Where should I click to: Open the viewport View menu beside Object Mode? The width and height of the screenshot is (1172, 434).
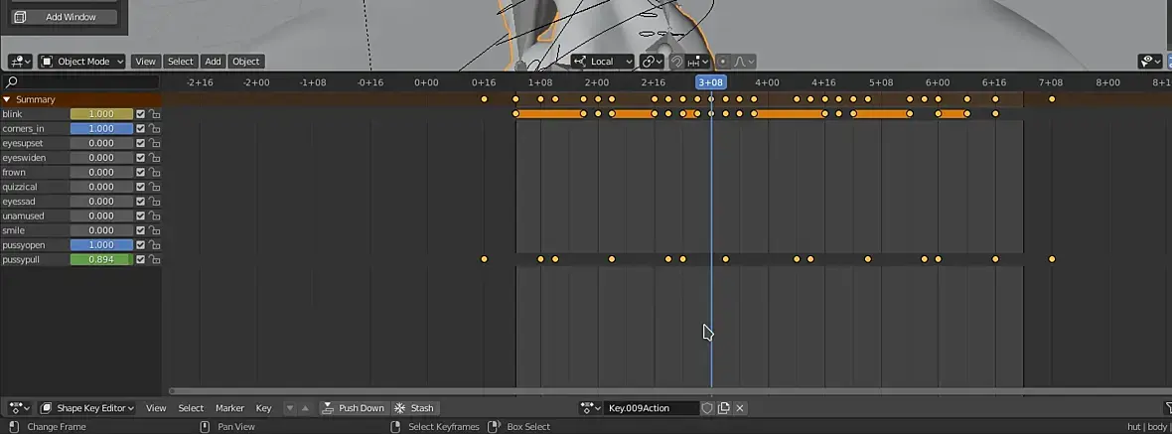146,62
